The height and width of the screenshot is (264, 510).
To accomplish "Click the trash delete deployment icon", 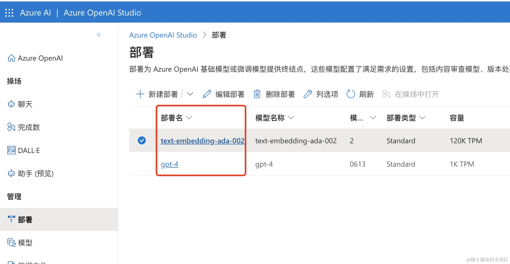I will 257,94.
